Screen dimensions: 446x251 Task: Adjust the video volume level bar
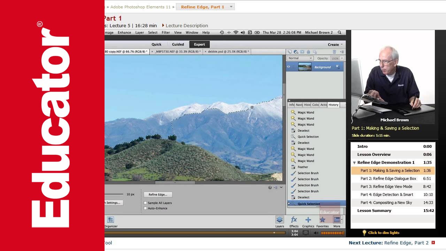click(x=332, y=233)
